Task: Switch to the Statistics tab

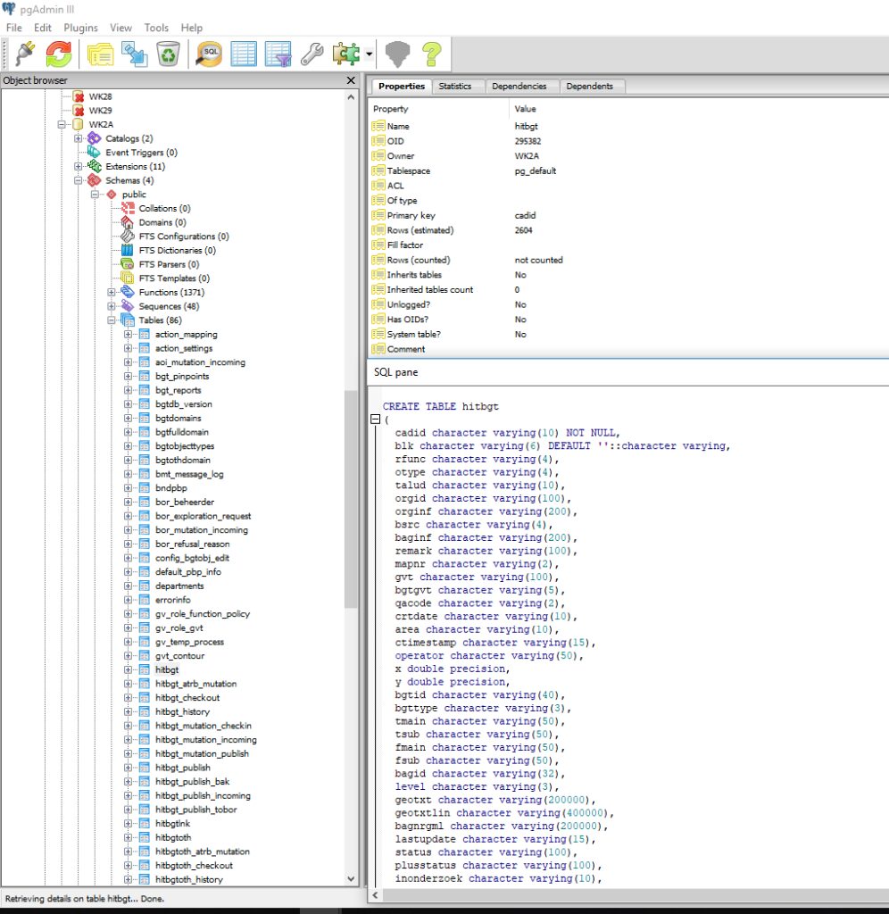Action: click(454, 87)
